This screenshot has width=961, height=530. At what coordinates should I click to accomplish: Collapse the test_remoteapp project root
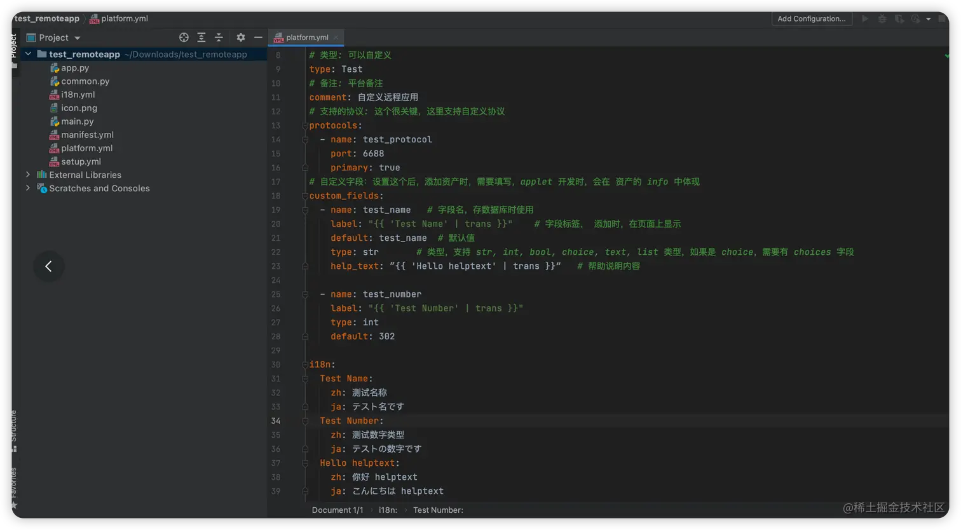(28, 54)
